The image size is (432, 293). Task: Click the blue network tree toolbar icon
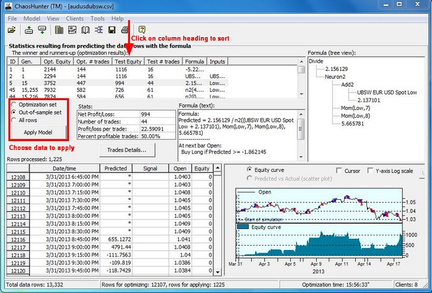point(99,30)
